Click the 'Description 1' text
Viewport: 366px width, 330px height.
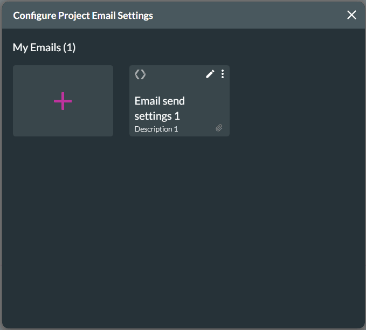point(156,129)
